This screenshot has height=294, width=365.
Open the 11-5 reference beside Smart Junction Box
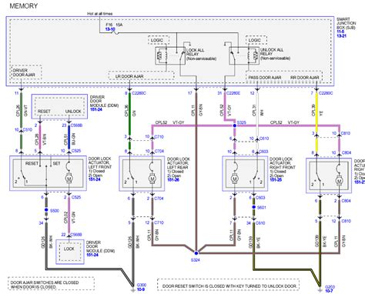(340, 32)
